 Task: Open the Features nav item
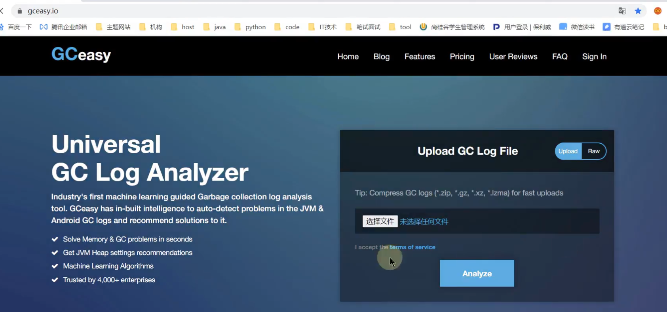point(420,57)
